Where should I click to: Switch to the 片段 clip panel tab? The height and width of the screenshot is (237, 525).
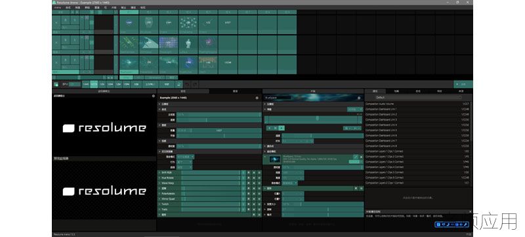[x=313, y=91]
